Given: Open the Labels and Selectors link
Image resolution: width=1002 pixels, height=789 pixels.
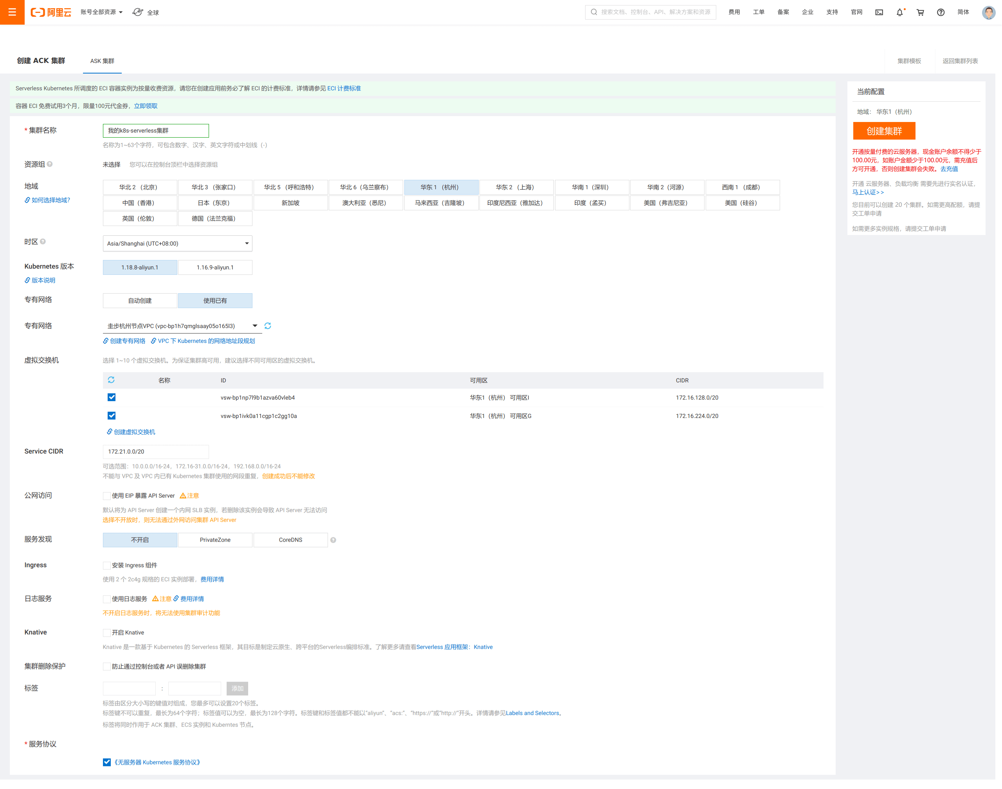Looking at the screenshot, I should pyautogui.click(x=532, y=713).
